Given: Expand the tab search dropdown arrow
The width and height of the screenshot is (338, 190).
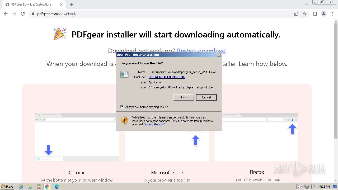Looking at the screenshot, I should pyautogui.click(x=306, y=4).
